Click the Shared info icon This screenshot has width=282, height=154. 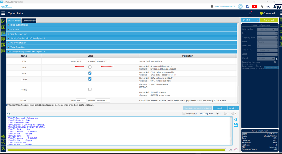pos(277,59)
